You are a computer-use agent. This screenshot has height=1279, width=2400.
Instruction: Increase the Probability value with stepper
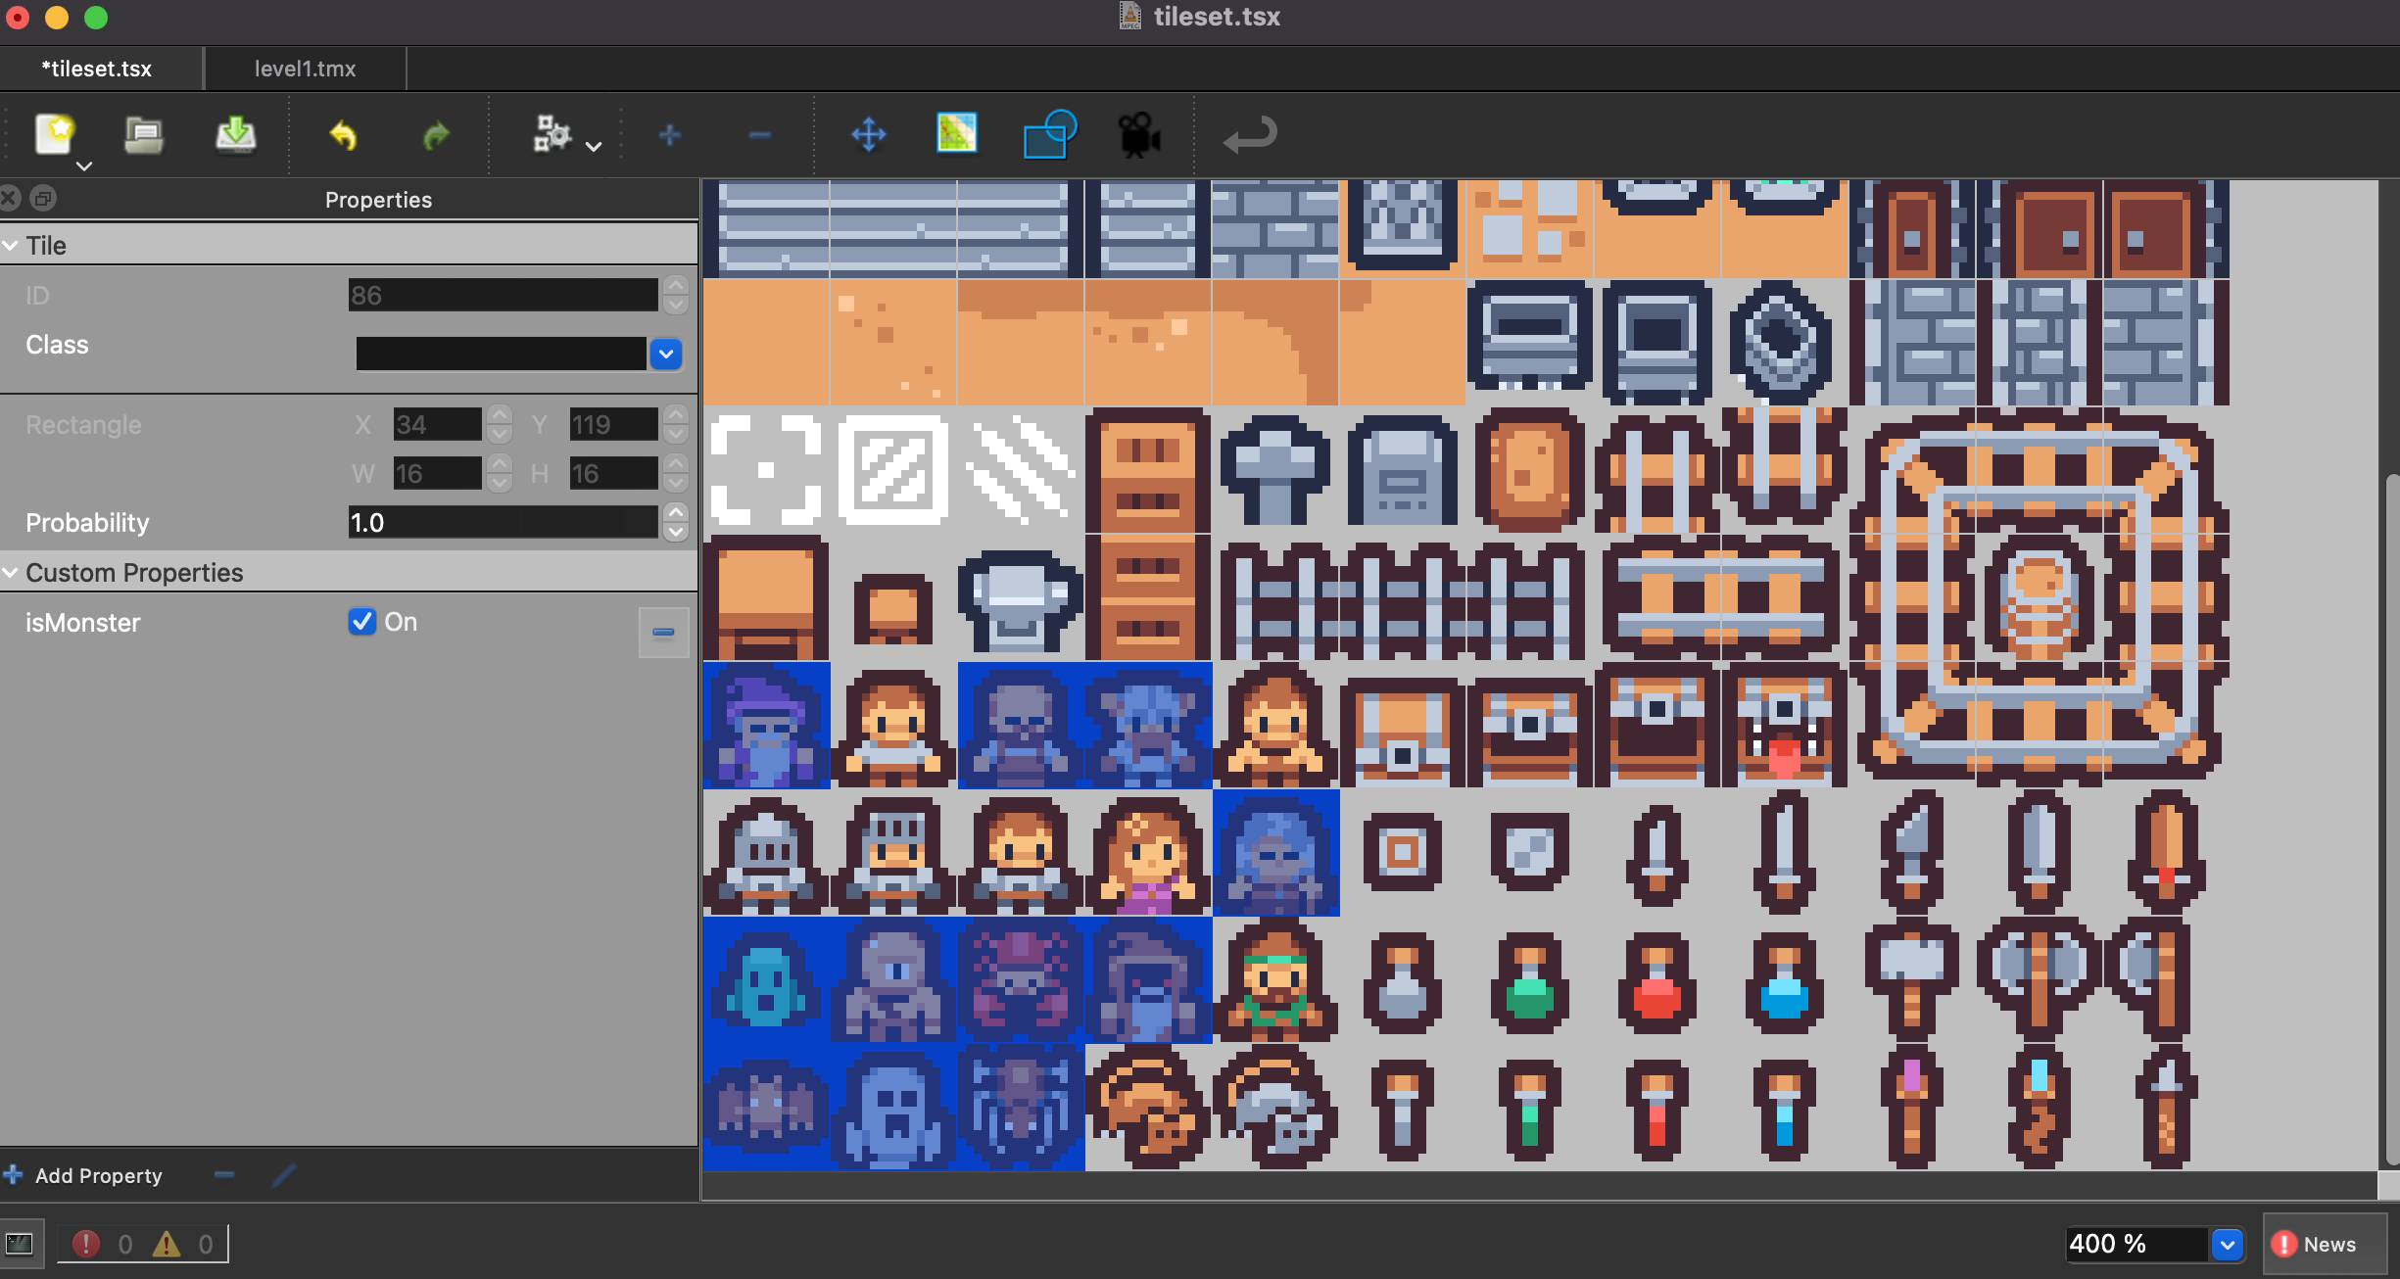pos(676,513)
